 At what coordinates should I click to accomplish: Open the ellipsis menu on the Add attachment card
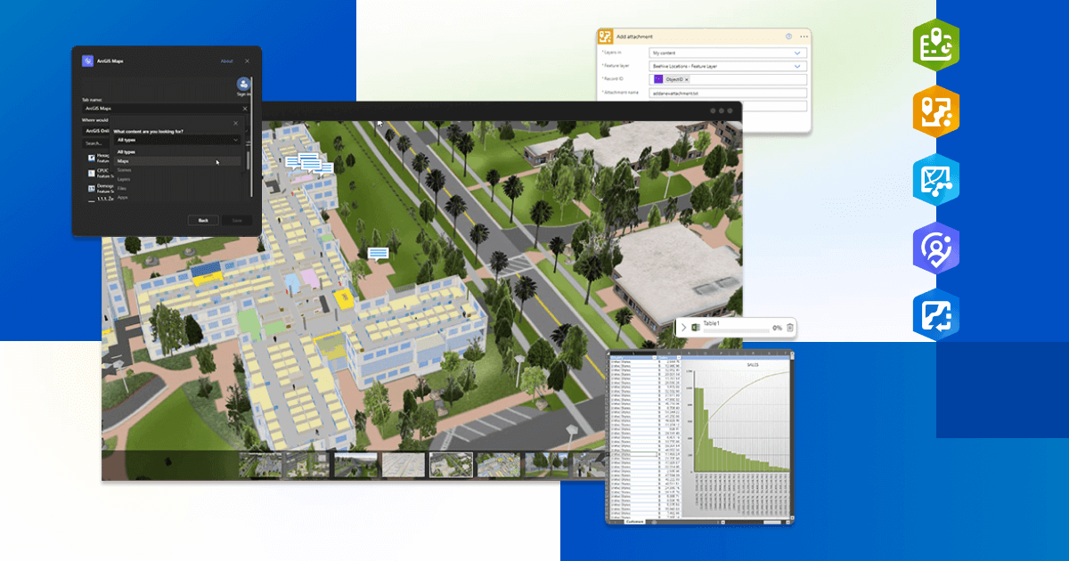pos(803,37)
